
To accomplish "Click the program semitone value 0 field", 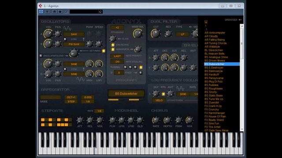I will [x=119, y=73].
